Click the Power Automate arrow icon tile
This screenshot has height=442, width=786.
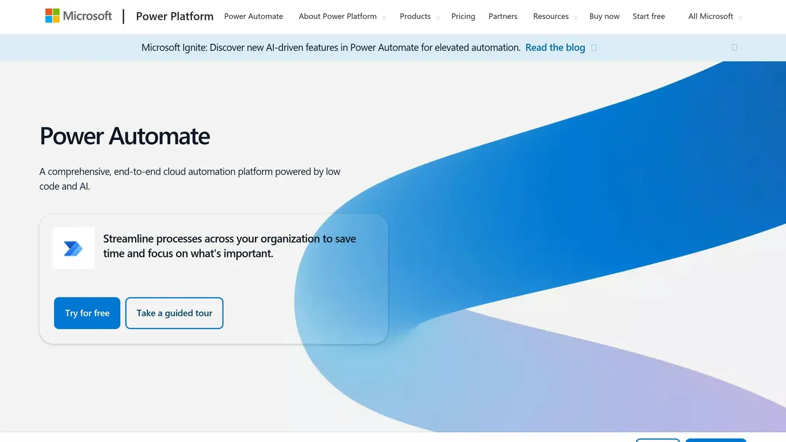click(x=74, y=248)
